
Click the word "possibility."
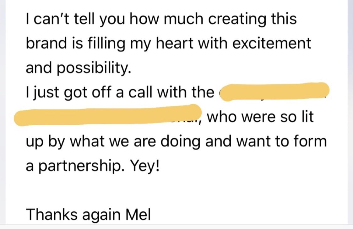94,68
